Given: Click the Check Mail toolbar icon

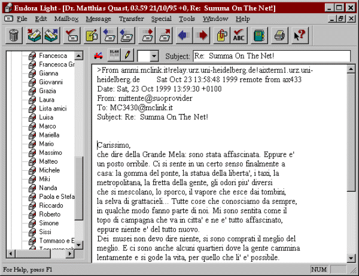Looking at the screenshot, I should click(72, 36).
